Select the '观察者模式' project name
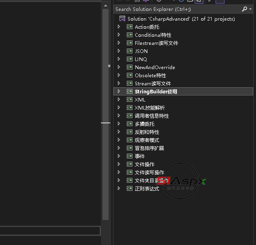This screenshot has width=256, height=245. point(147,140)
